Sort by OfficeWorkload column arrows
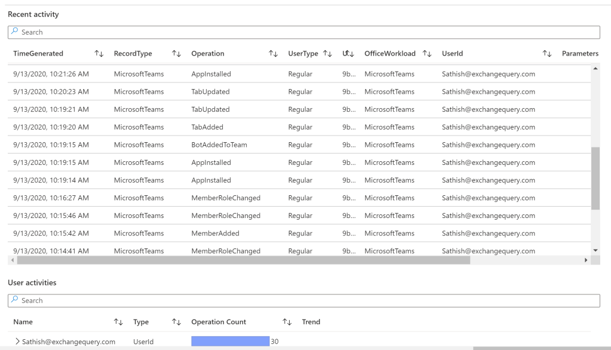 (x=426, y=54)
